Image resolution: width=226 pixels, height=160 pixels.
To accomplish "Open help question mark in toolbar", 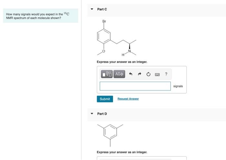I will click(x=166, y=74).
